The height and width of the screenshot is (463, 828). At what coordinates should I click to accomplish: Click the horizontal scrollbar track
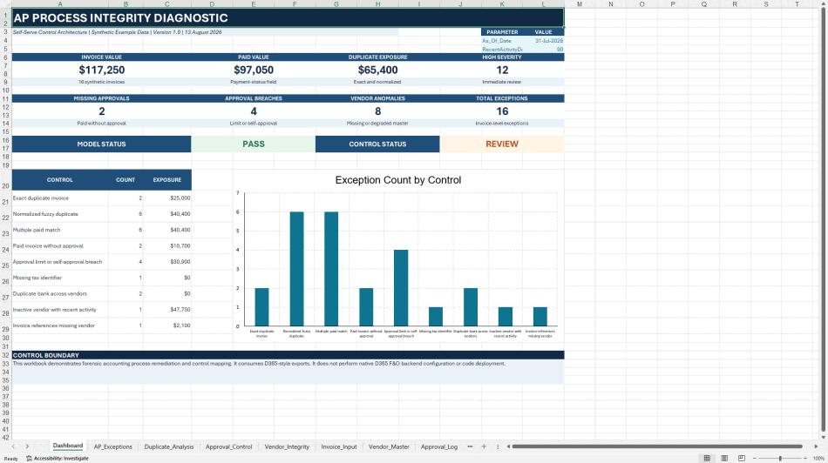pos(657,446)
